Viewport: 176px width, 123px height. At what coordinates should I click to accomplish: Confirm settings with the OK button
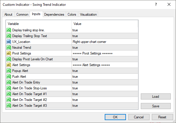[x=115, y=117]
